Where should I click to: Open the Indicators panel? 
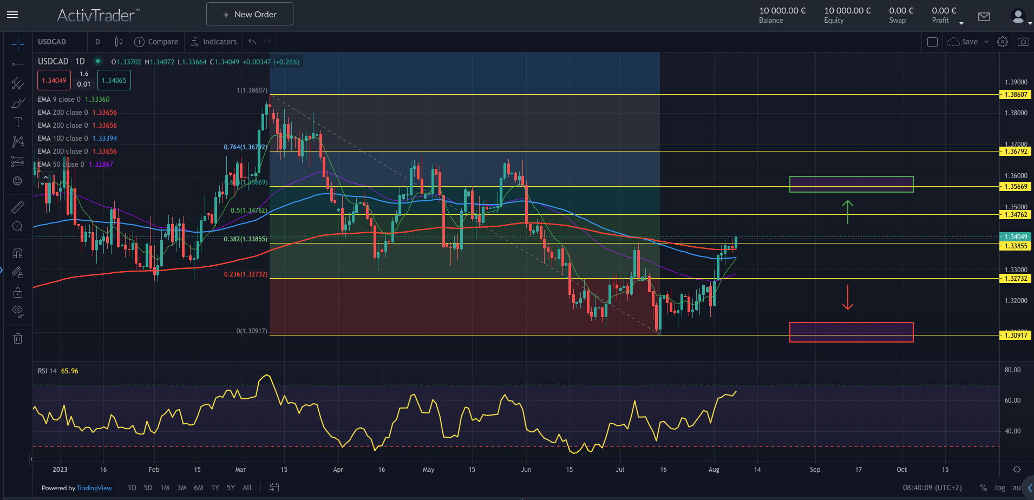pyautogui.click(x=213, y=42)
